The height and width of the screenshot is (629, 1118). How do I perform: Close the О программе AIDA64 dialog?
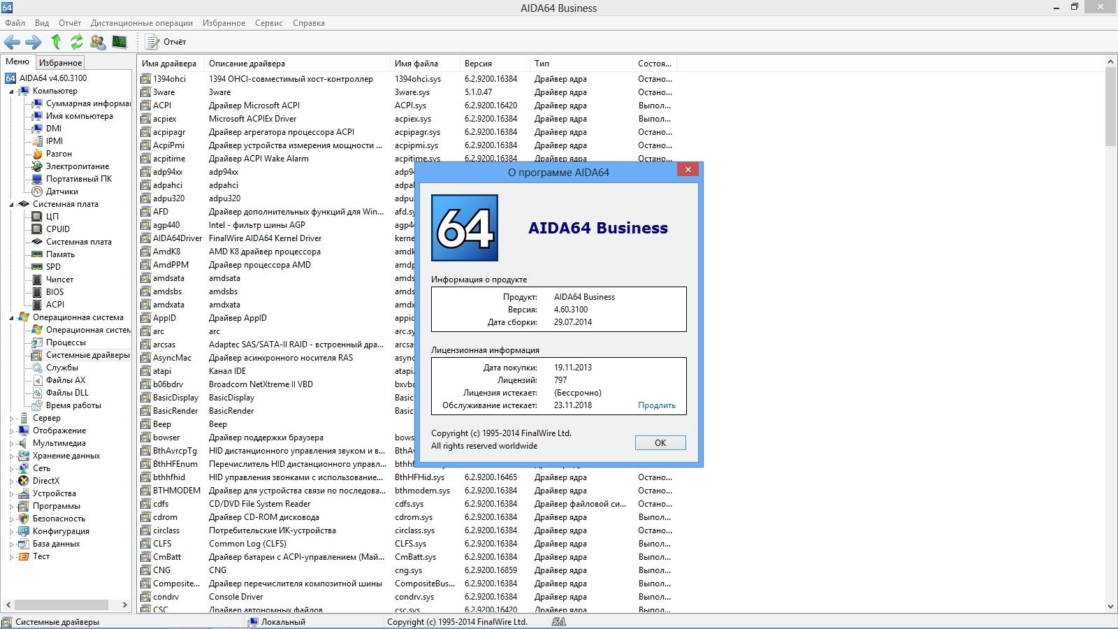tap(688, 169)
